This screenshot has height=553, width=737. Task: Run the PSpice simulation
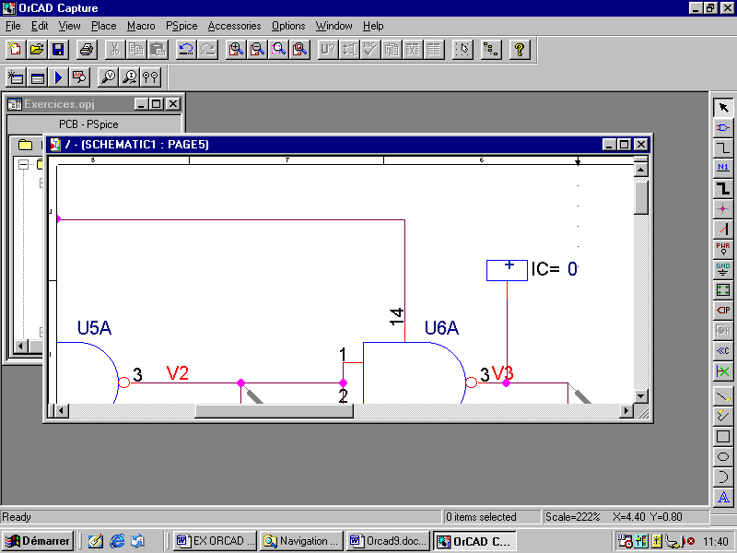(x=57, y=77)
